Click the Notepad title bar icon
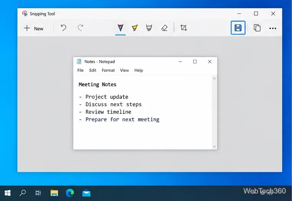292x201 pixels. (79, 61)
